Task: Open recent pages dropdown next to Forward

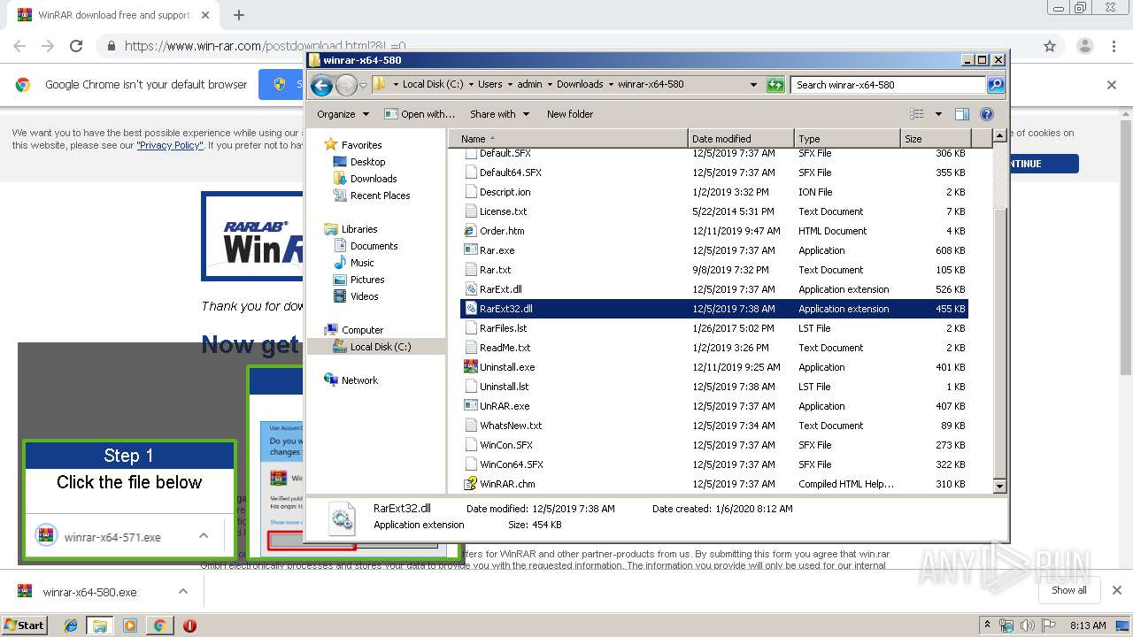Action: (x=363, y=86)
